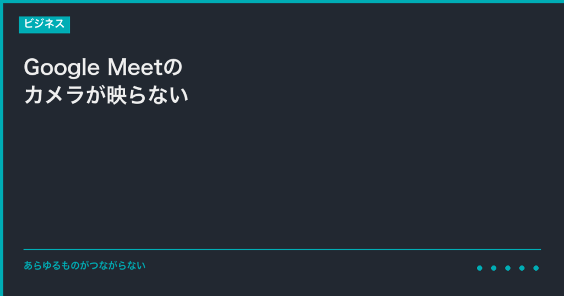564x296 pixels.
Task: Open the "Google Meetの" title line
Action: coord(102,68)
